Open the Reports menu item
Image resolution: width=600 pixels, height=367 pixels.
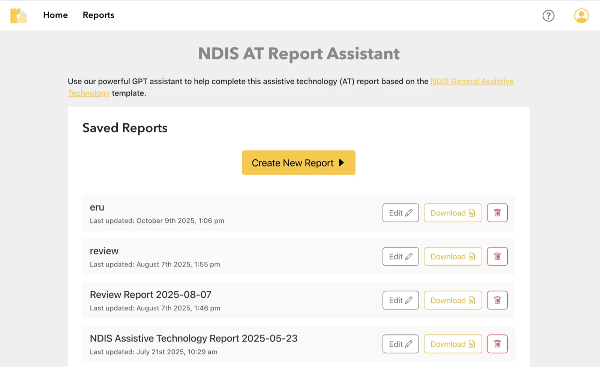98,15
